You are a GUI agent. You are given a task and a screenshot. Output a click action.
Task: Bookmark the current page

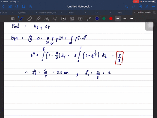coord(24,7)
